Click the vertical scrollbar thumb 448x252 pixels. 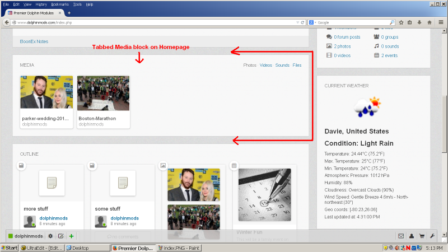pyautogui.click(x=444, y=124)
